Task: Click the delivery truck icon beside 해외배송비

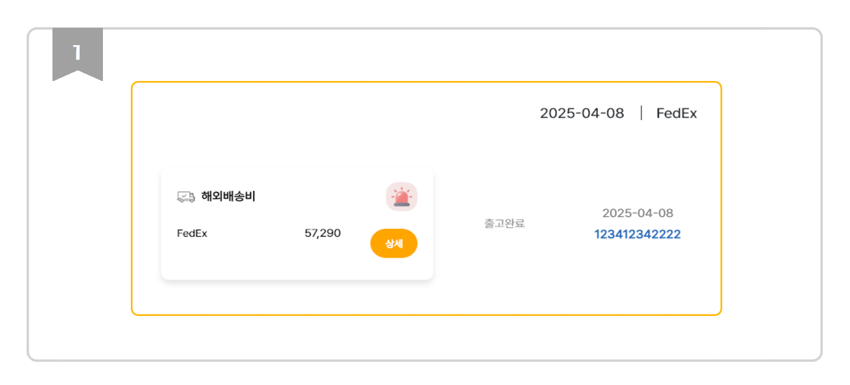Action: tap(186, 196)
